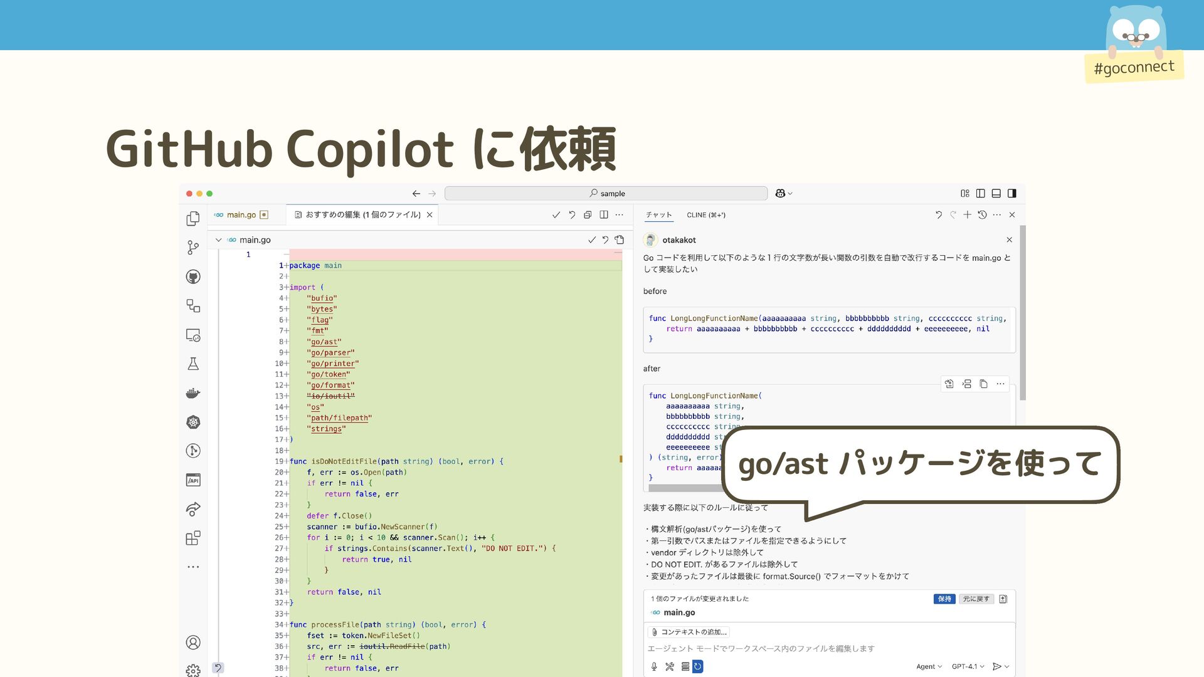Toggle the secondary sidebar layout button
The width and height of the screenshot is (1204, 677).
1011,193
